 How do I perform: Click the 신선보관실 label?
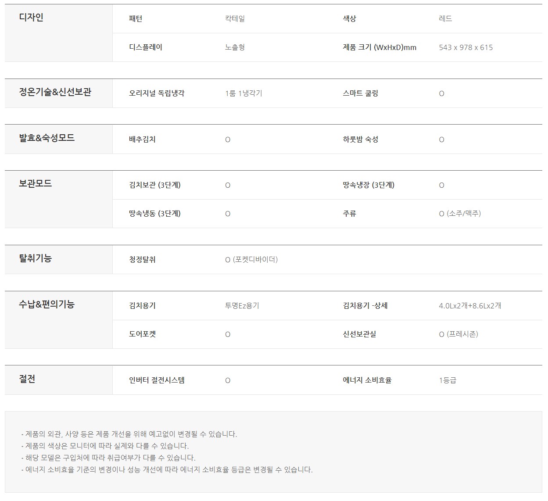359,334
